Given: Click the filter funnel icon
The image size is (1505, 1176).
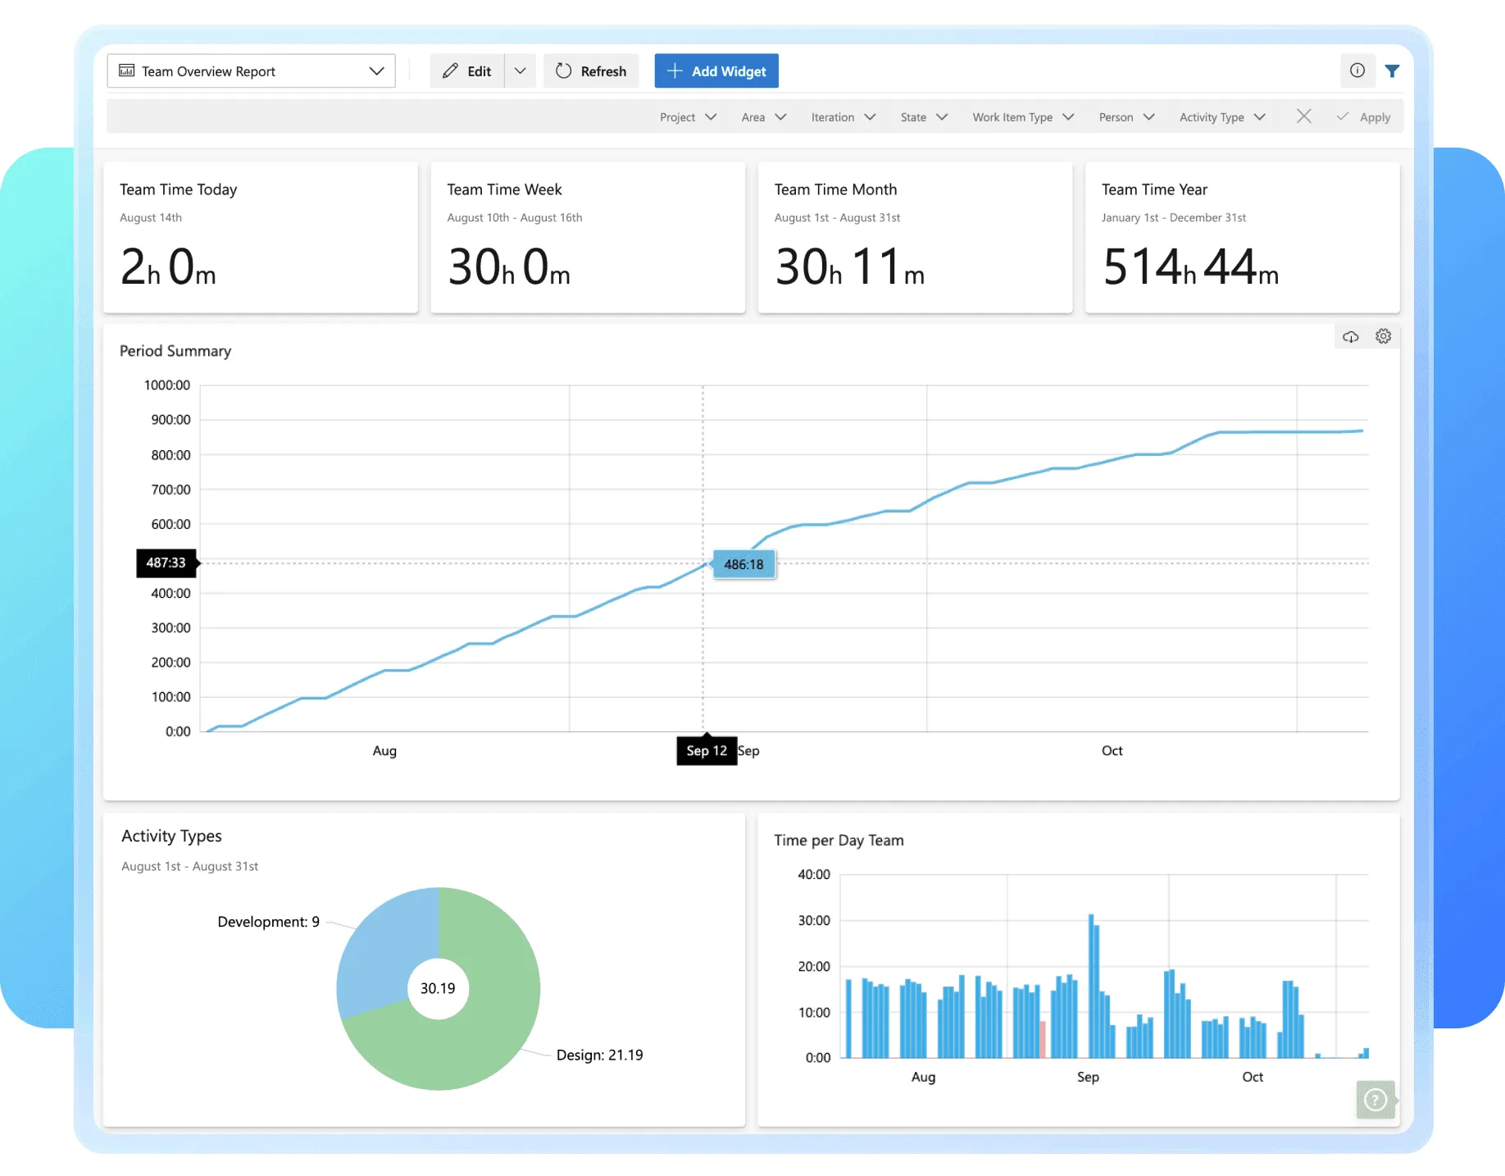Looking at the screenshot, I should (1392, 71).
